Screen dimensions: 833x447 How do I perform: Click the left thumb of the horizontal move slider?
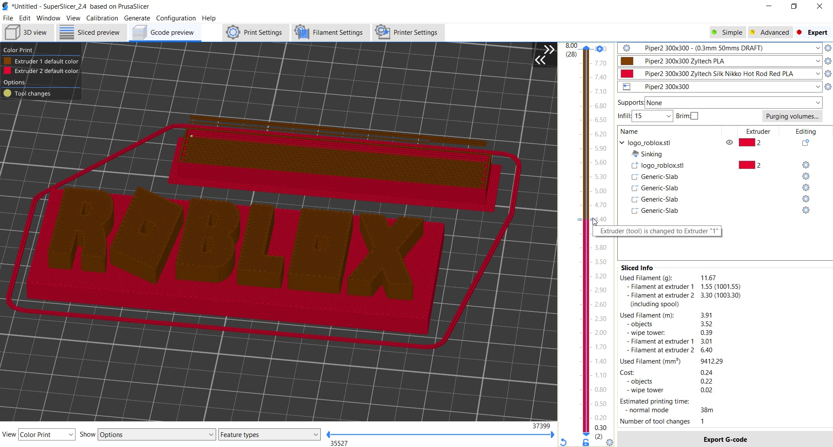329,434
